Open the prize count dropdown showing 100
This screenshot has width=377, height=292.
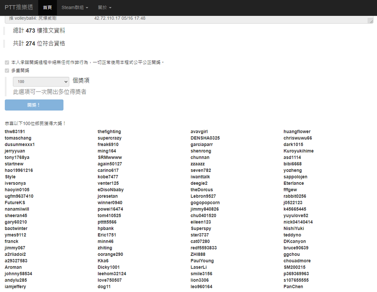(x=41, y=82)
